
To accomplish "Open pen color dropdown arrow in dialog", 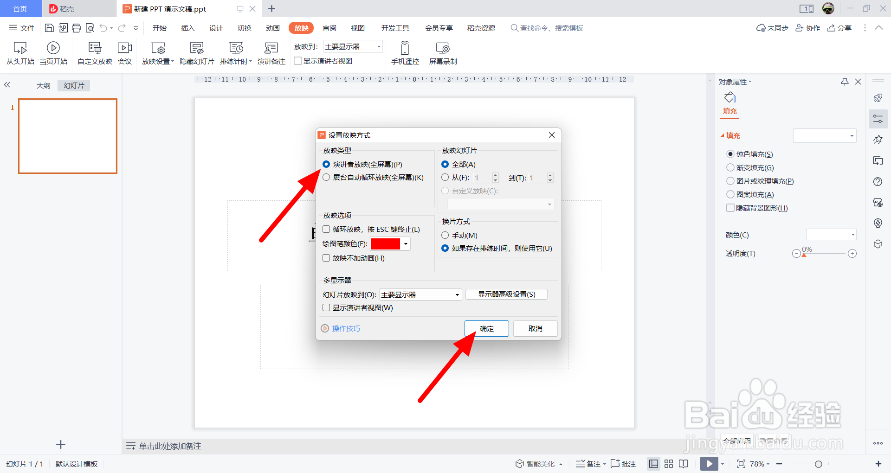I will coord(406,244).
